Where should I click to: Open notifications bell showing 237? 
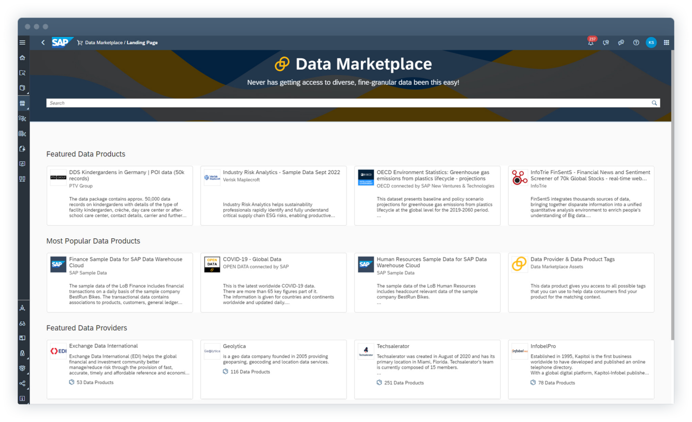(590, 43)
